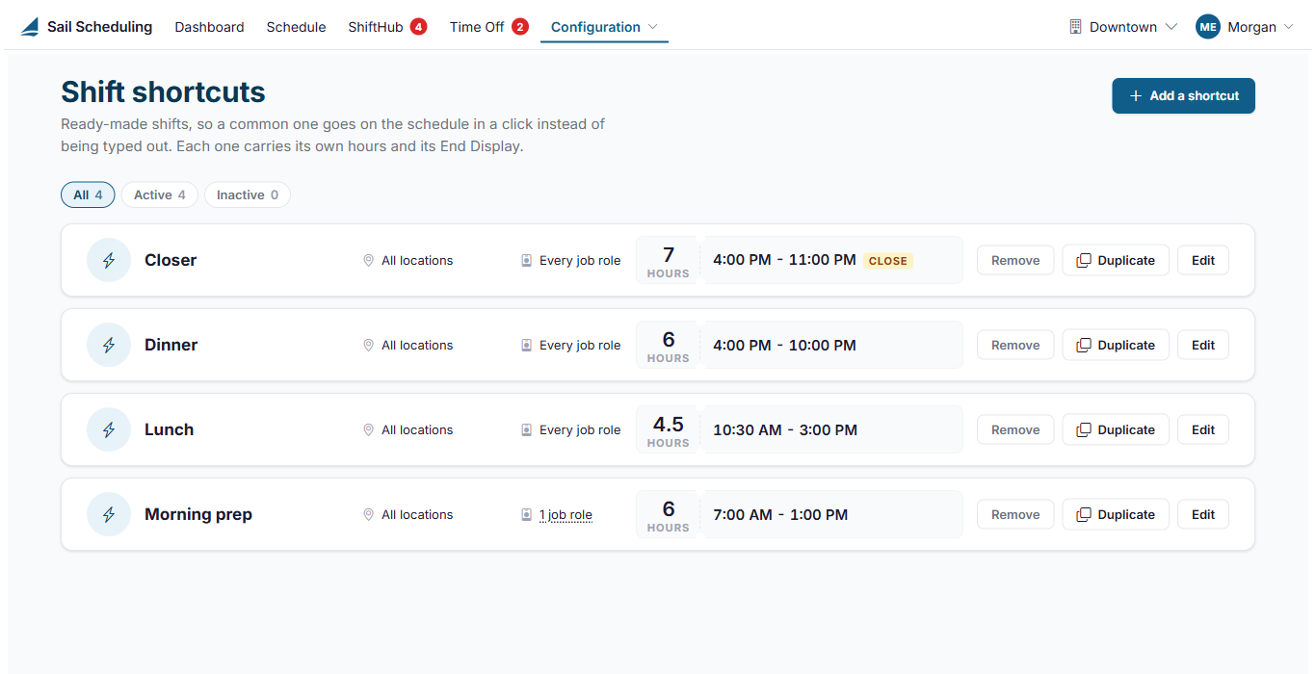Show all 4 shortcuts filter

[88, 194]
